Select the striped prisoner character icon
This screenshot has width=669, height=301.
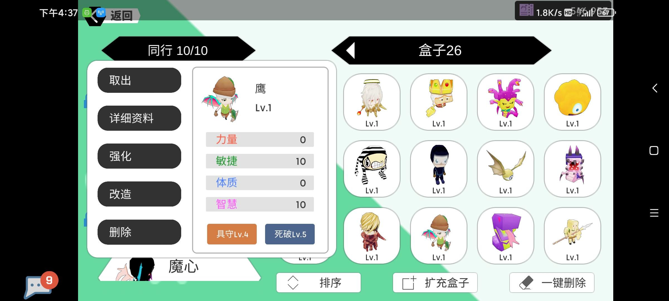(372, 169)
